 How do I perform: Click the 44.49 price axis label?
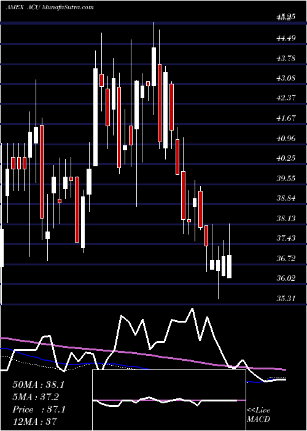tap(286, 38)
